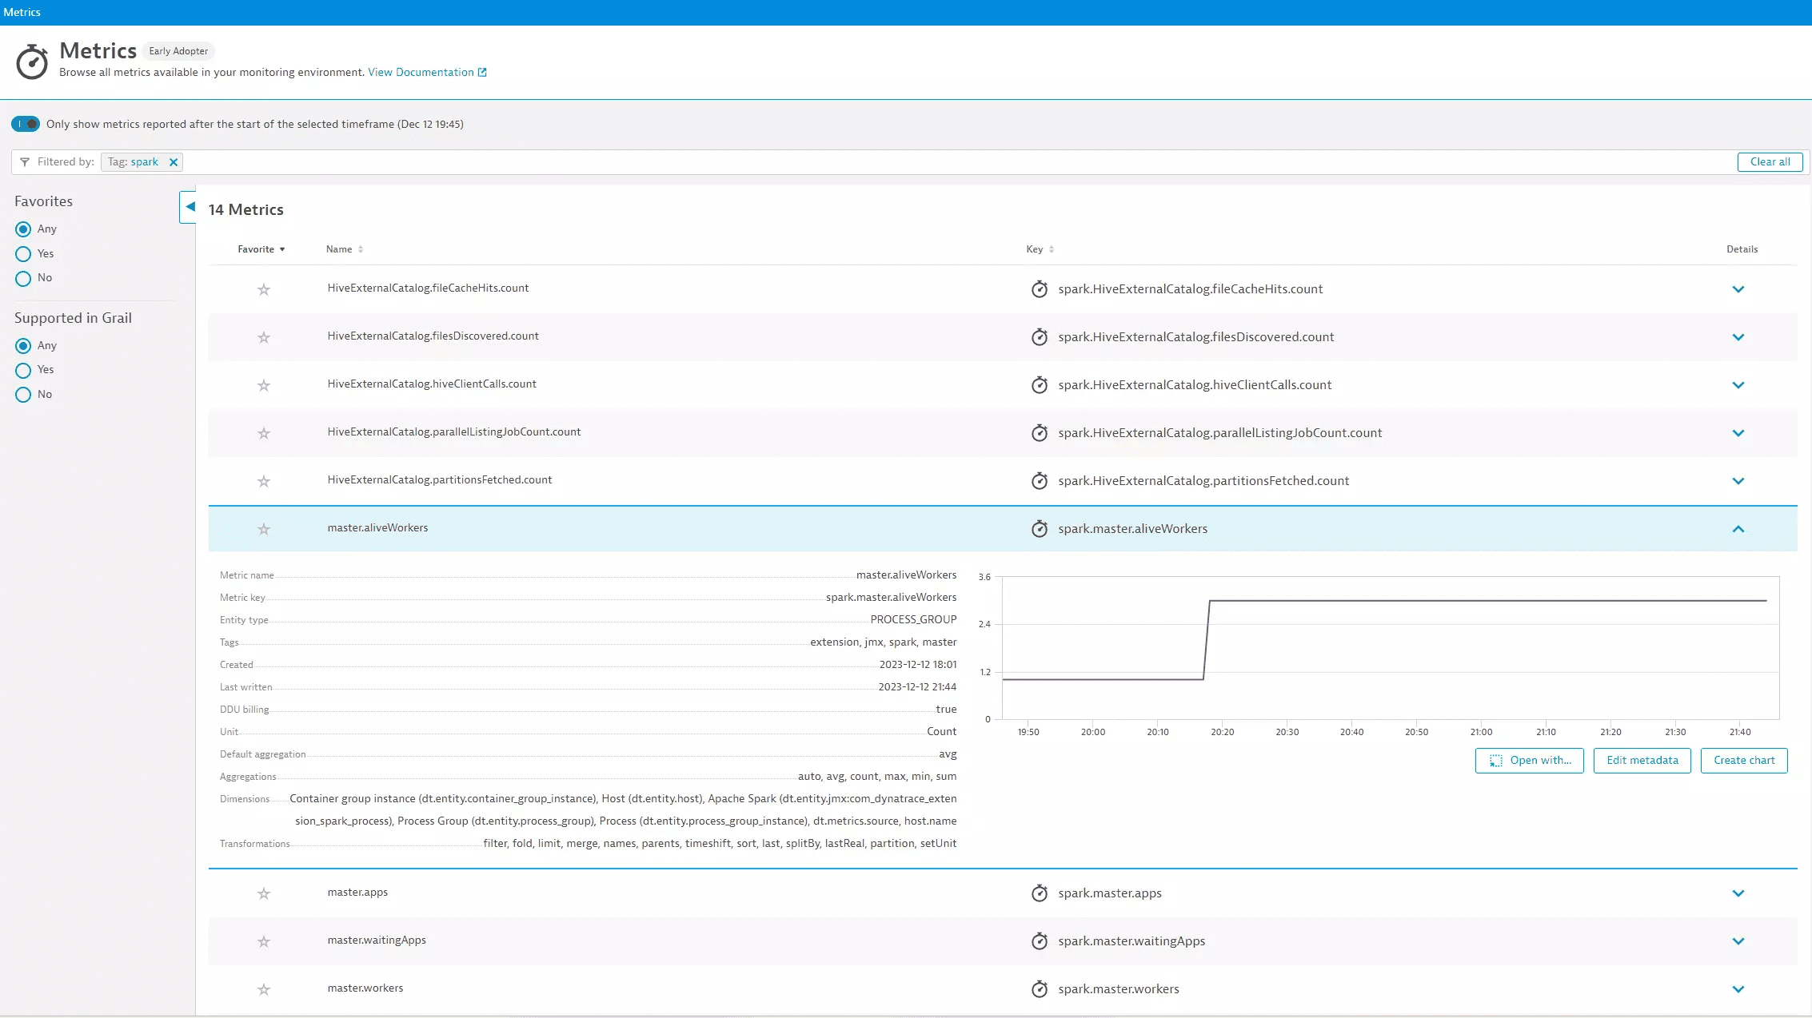The height and width of the screenshot is (1018, 1812).
Task: Remove the Tag: spark filter chip
Action: 174,162
